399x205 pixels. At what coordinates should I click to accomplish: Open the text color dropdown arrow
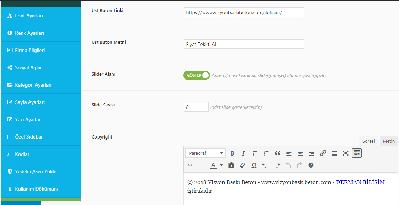click(221, 165)
